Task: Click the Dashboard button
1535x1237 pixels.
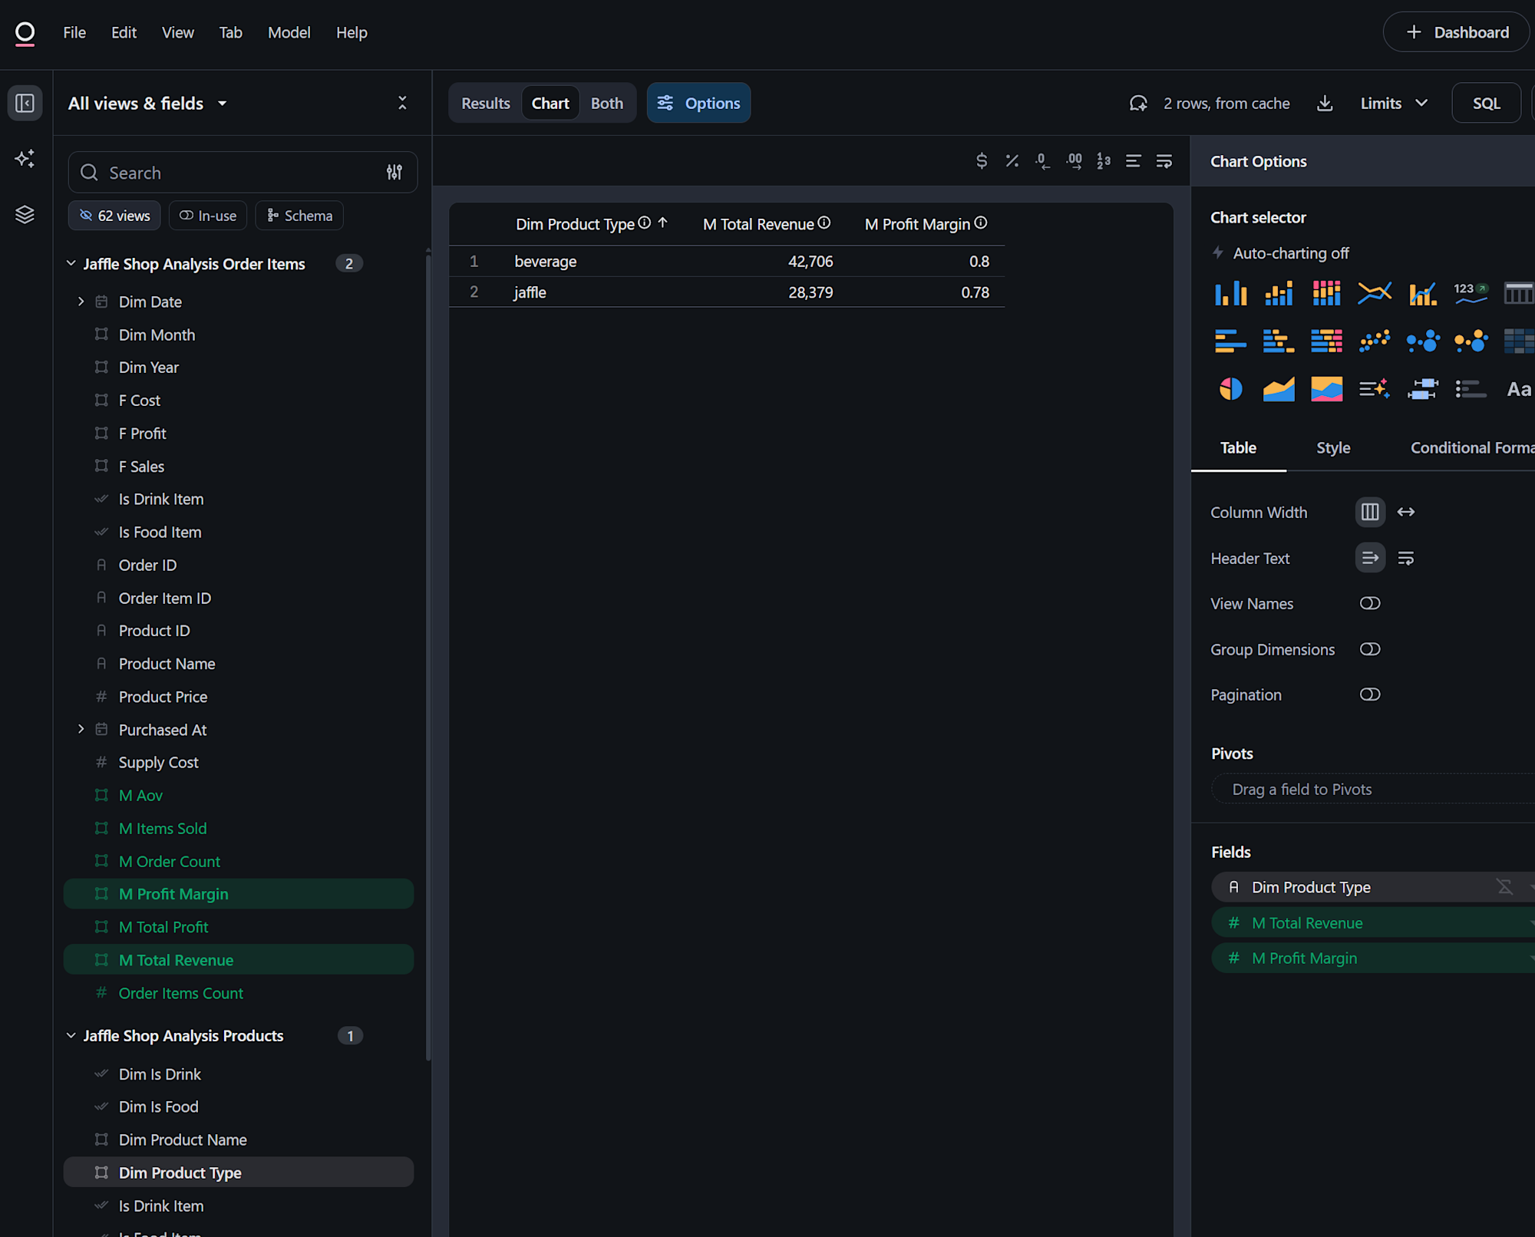Action: click(1456, 33)
